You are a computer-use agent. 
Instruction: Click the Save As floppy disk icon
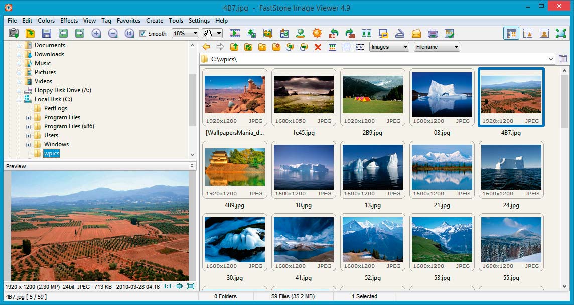[x=47, y=33]
